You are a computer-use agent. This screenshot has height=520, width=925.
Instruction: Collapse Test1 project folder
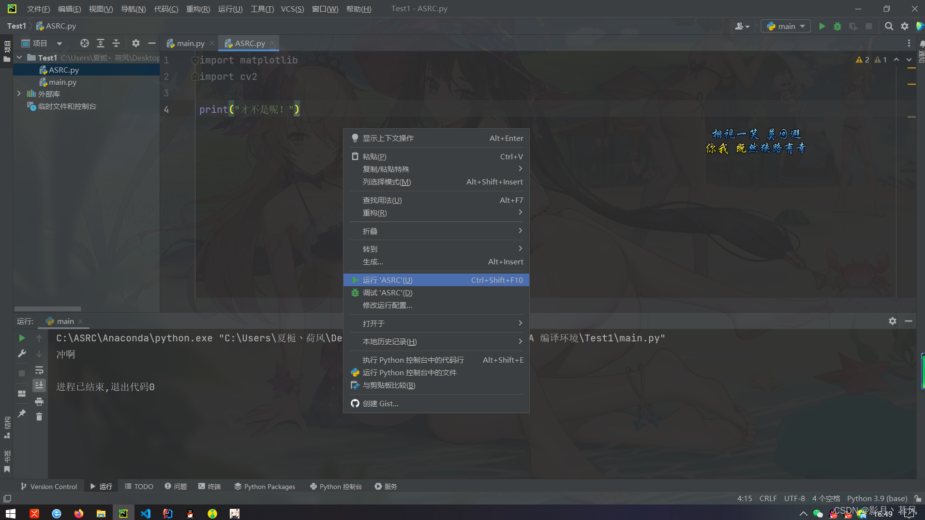tap(19, 58)
